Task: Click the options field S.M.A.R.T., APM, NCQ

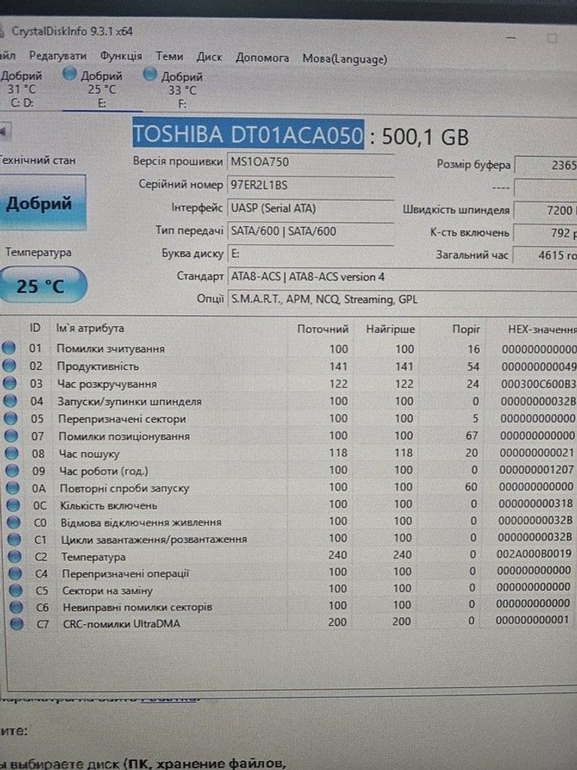Action: 402,299
